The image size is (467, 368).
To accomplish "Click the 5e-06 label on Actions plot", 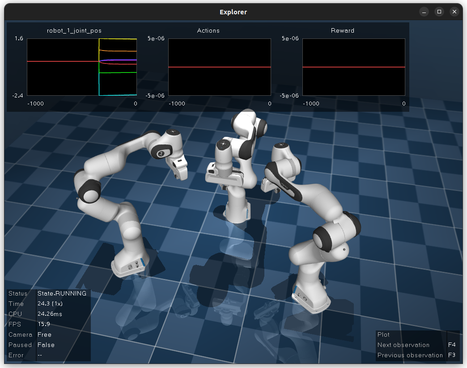I will pyautogui.click(x=156, y=38).
